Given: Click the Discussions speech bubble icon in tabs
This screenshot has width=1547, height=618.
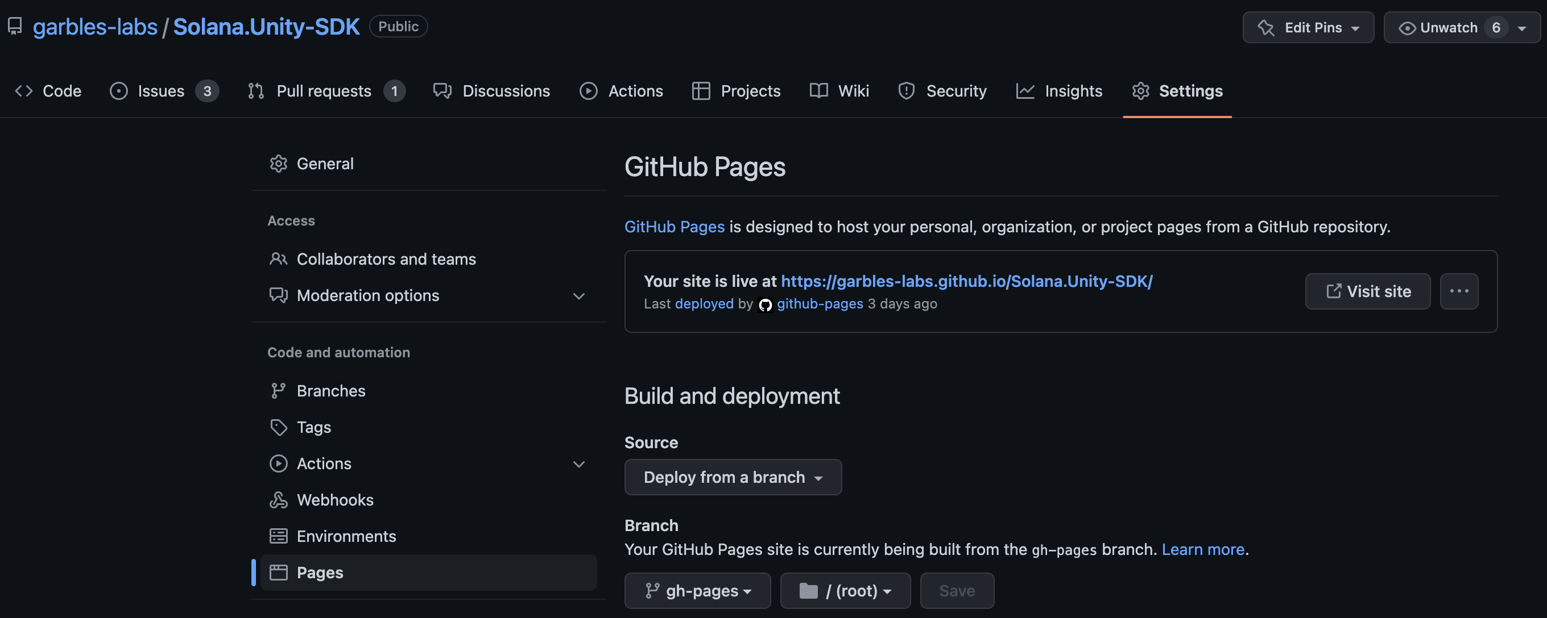Looking at the screenshot, I should pos(442,91).
